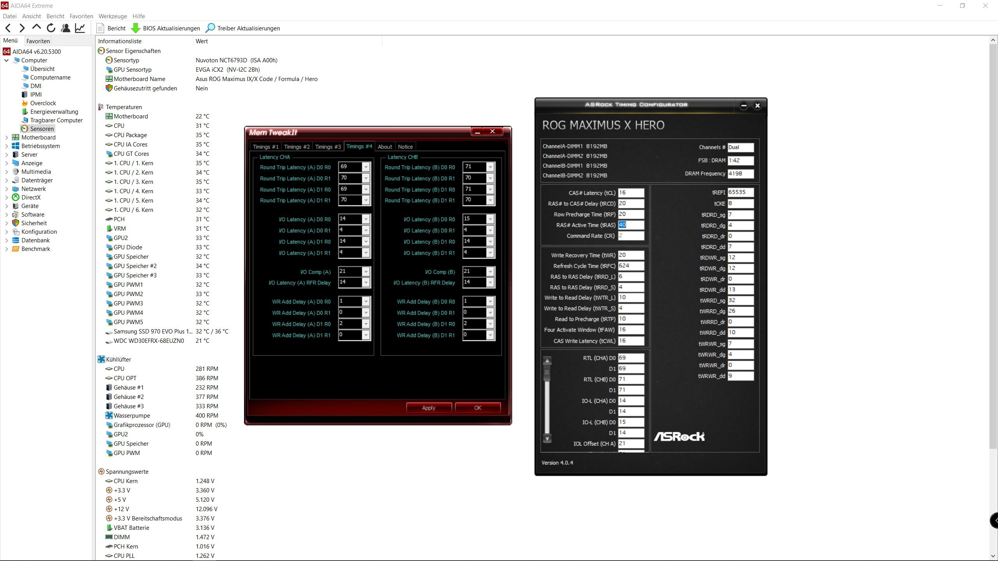Open the Ansicht menu
The width and height of the screenshot is (998, 561).
click(32, 16)
